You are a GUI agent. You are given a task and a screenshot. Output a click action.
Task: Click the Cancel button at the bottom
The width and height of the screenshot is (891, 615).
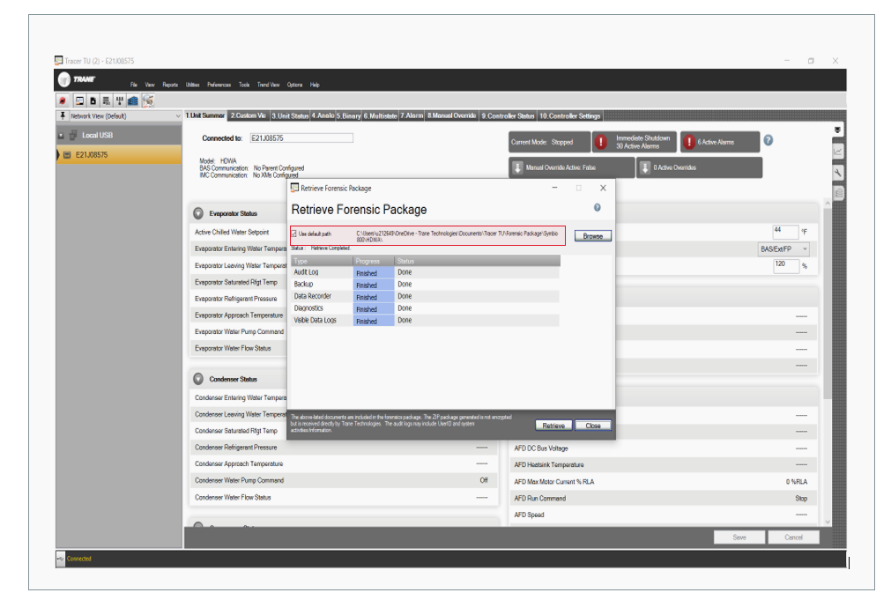pos(794,537)
